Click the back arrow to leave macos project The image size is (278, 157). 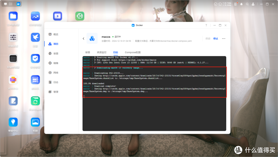click(x=83, y=38)
